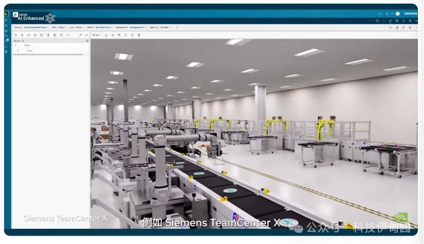Click the refresh cycle icon in the dark command bar

[x=403, y=21]
